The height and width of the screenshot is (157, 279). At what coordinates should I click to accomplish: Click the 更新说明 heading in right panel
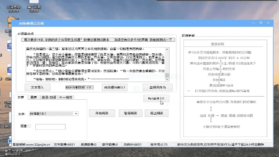coord(218,44)
